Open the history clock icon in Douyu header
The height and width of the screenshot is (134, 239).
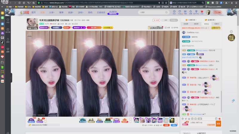[174, 12]
